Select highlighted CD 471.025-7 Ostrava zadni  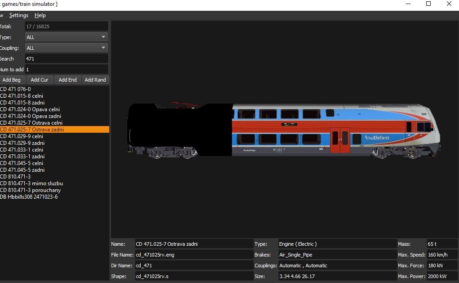click(x=54, y=129)
